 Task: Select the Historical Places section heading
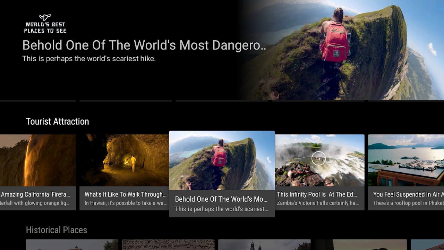[x=56, y=230]
